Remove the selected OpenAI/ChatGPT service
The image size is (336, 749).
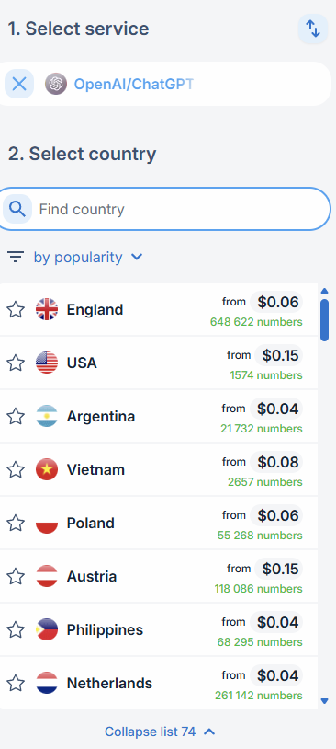coord(19,84)
